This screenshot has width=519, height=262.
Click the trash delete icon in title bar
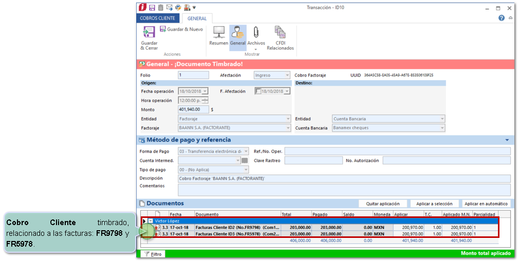161,8
